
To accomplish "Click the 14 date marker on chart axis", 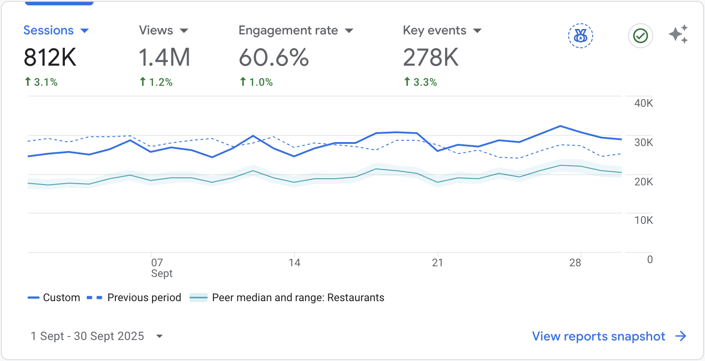I will (294, 263).
